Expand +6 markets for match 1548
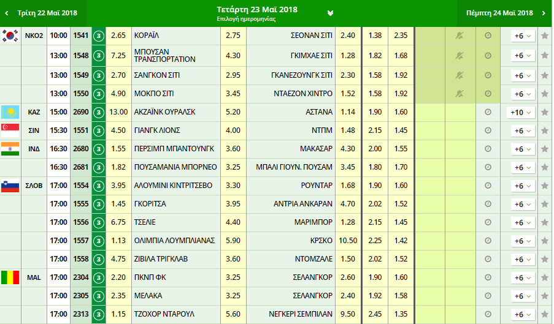The width and height of the screenshot is (554, 324). 520,55
